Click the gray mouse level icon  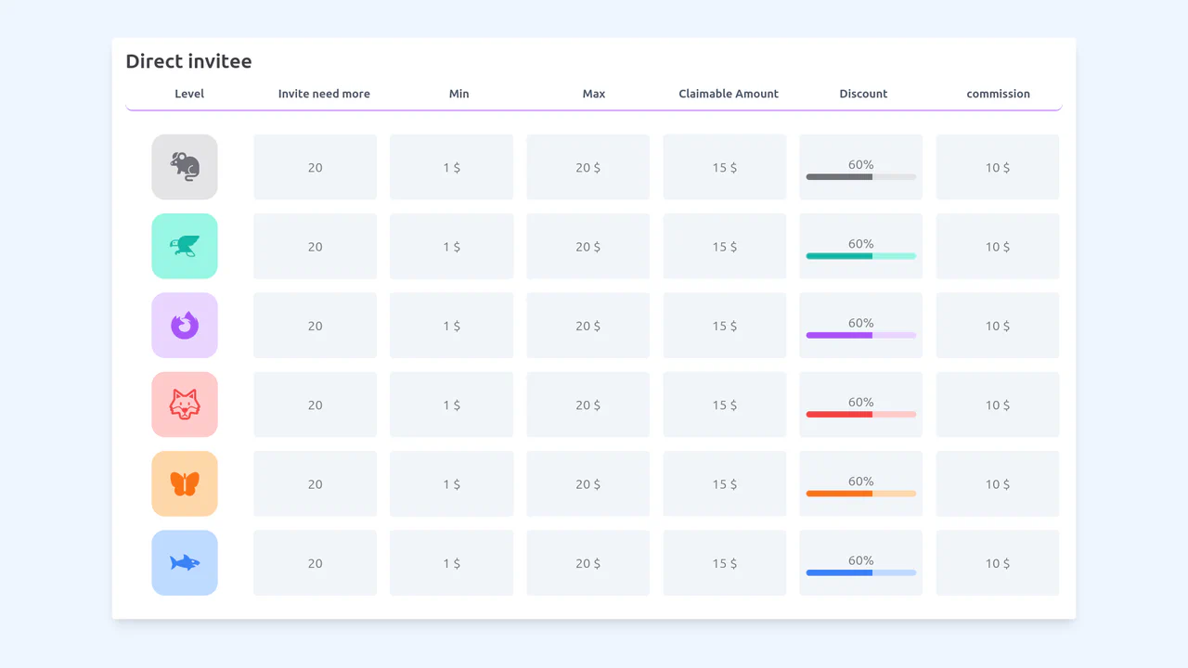pos(185,167)
